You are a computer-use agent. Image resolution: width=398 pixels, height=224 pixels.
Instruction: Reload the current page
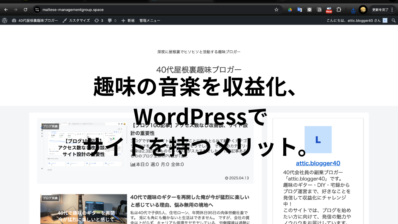[x=25, y=10]
